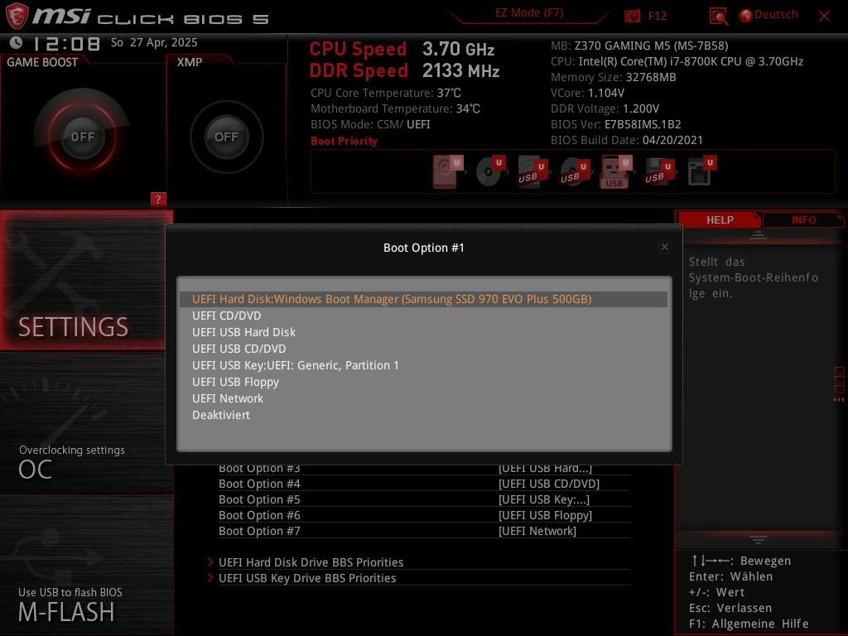Click the date So 27 Apr, 2025
848x636 pixels.
[x=154, y=42]
